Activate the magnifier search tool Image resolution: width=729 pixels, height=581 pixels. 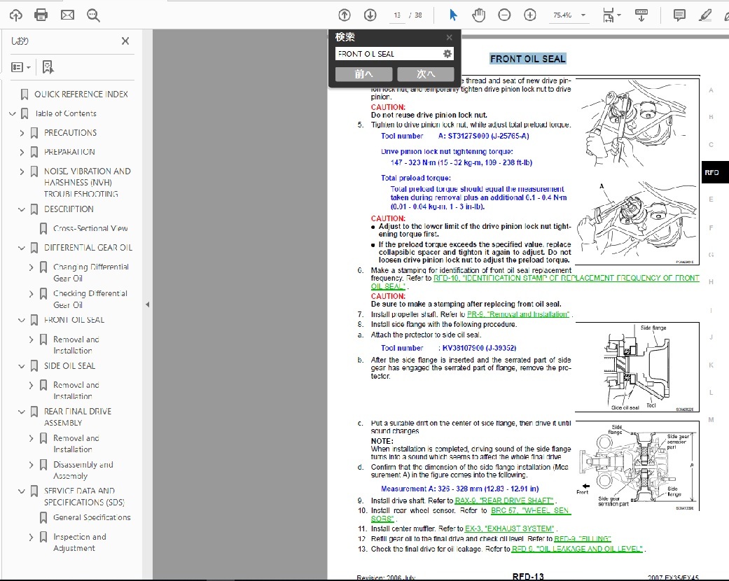tap(93, 14)
